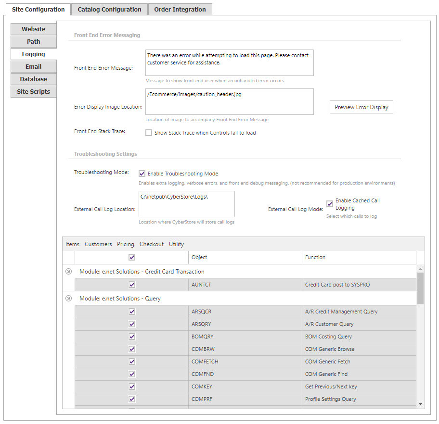Uncheck the BOMQRY row checkbox
439x424 pixels.
tap(132, 337)
